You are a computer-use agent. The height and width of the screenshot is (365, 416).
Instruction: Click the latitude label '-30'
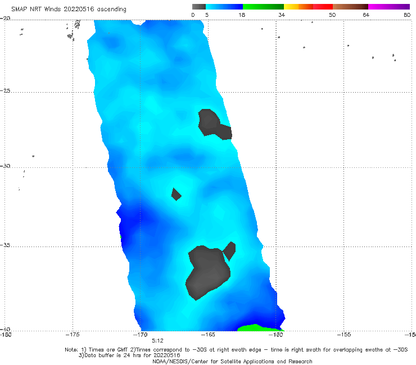point(5,166)
